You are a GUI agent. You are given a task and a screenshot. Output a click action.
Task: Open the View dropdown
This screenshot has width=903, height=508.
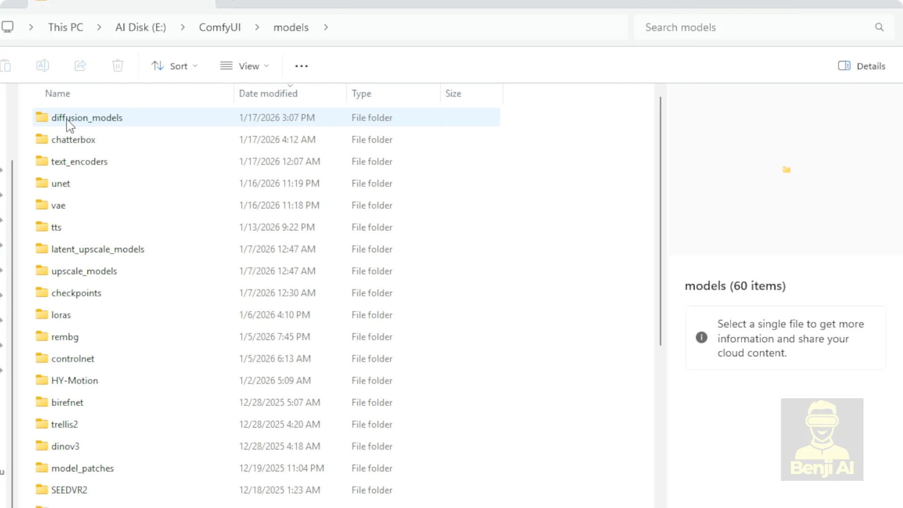(245, 66)
